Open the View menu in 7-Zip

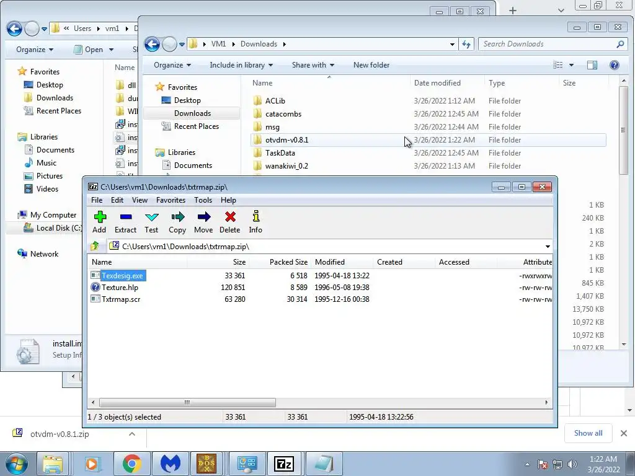tap(140, 200)
